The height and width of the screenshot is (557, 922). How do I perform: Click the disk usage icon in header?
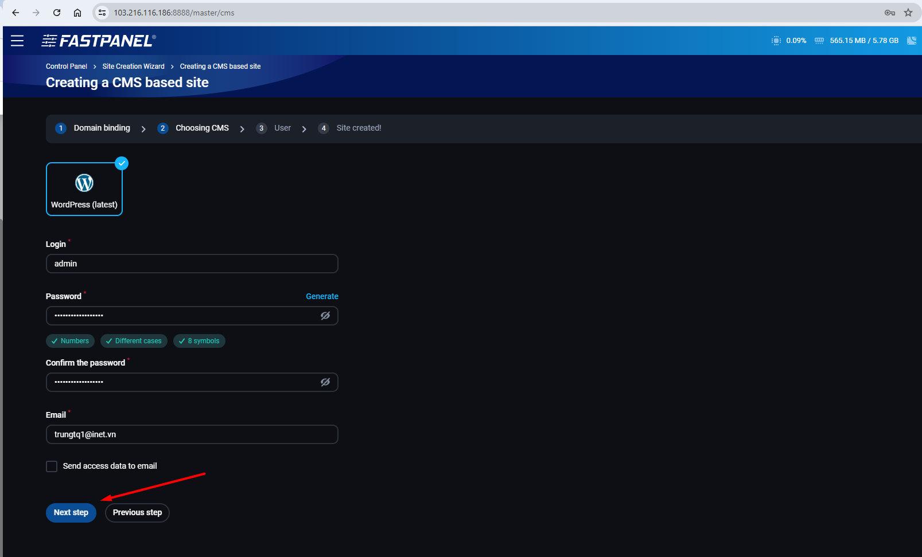click(912, 41)
